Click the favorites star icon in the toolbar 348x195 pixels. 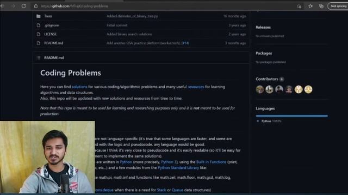pyautogui.click(x=310, y=6)
